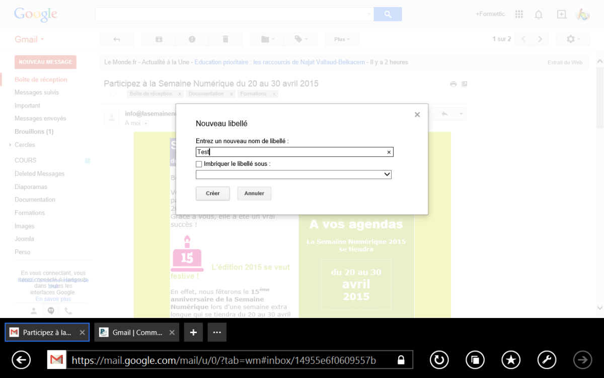Image resolution: width=604 pixels, height=378 pixels.
Task: Open the Move to folder menu
Action: [267, 39]
